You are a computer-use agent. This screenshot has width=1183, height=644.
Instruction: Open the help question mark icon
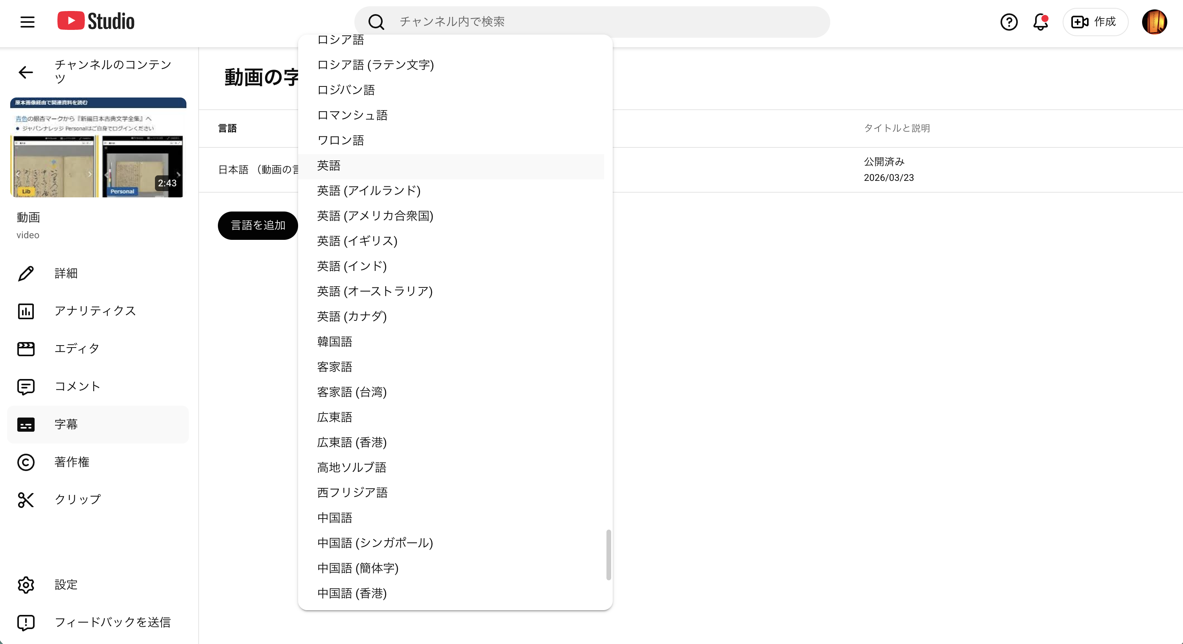[x=1008, y=22]
